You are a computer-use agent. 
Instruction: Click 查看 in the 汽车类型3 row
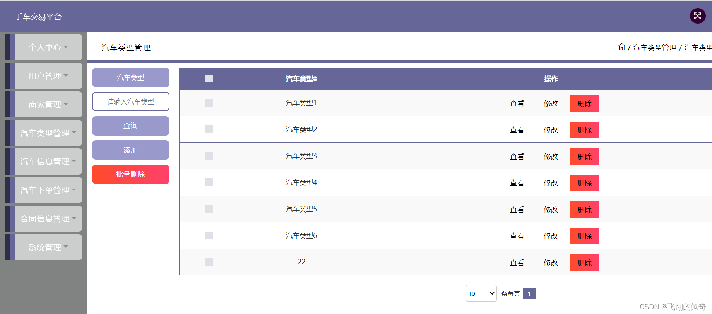pyautogui.click(x=517, y=156)
